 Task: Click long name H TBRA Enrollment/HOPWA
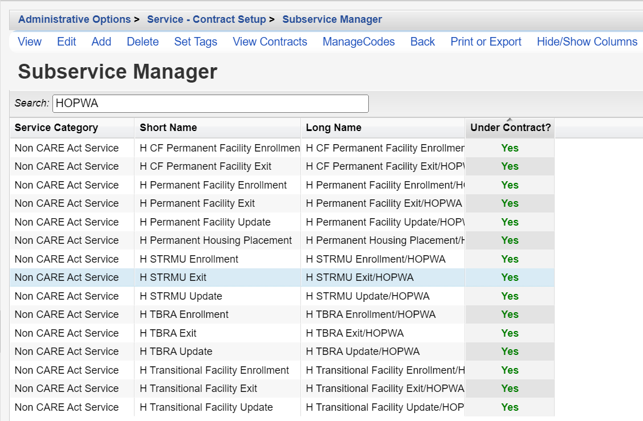(x=371, y=314)
